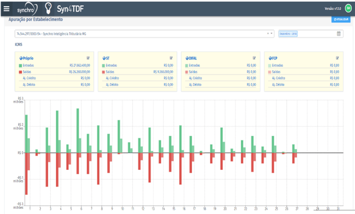Screen dimensions: 355x214
Task: Toggle the ST card checkbox
Action: point(171,58)
